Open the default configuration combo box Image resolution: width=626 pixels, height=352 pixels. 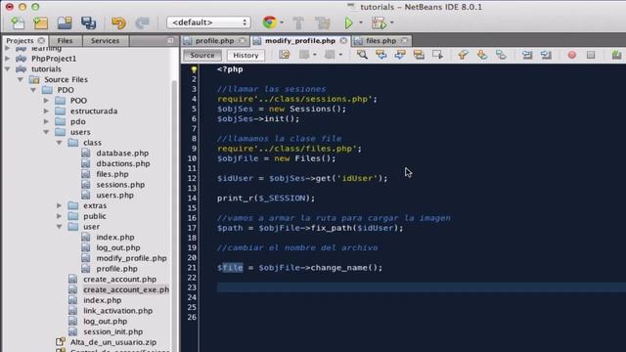pyautogui.click(x=208, y=22)
